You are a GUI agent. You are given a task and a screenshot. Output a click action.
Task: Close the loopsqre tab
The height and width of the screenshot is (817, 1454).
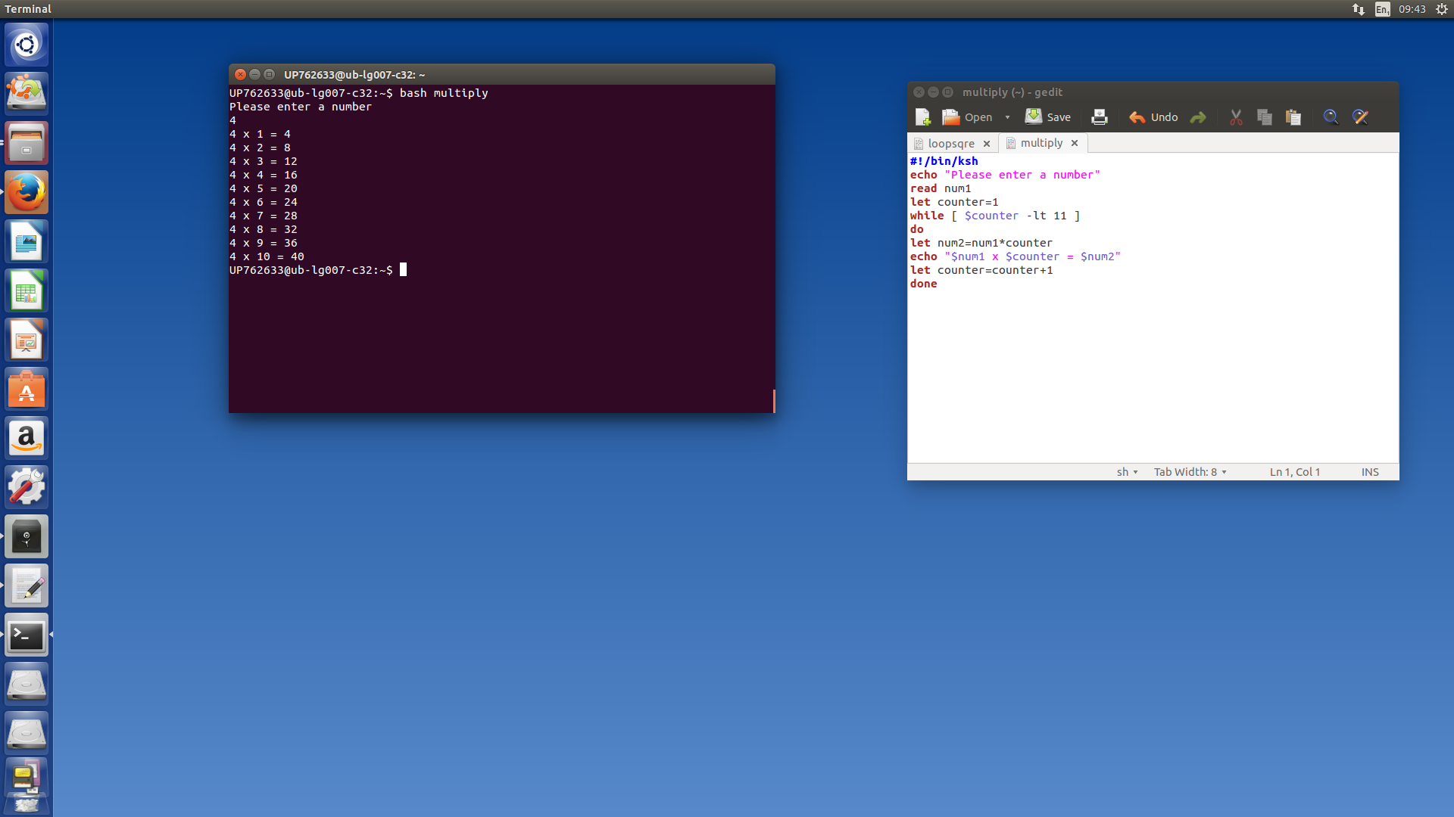click(x=987, y=144)
